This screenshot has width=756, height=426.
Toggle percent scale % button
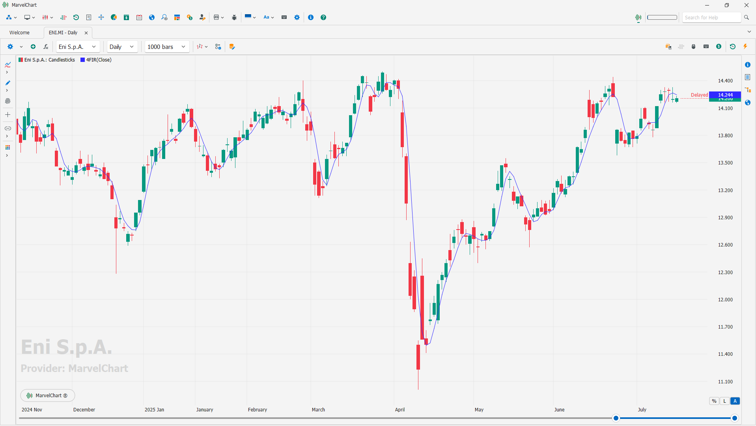714,401
